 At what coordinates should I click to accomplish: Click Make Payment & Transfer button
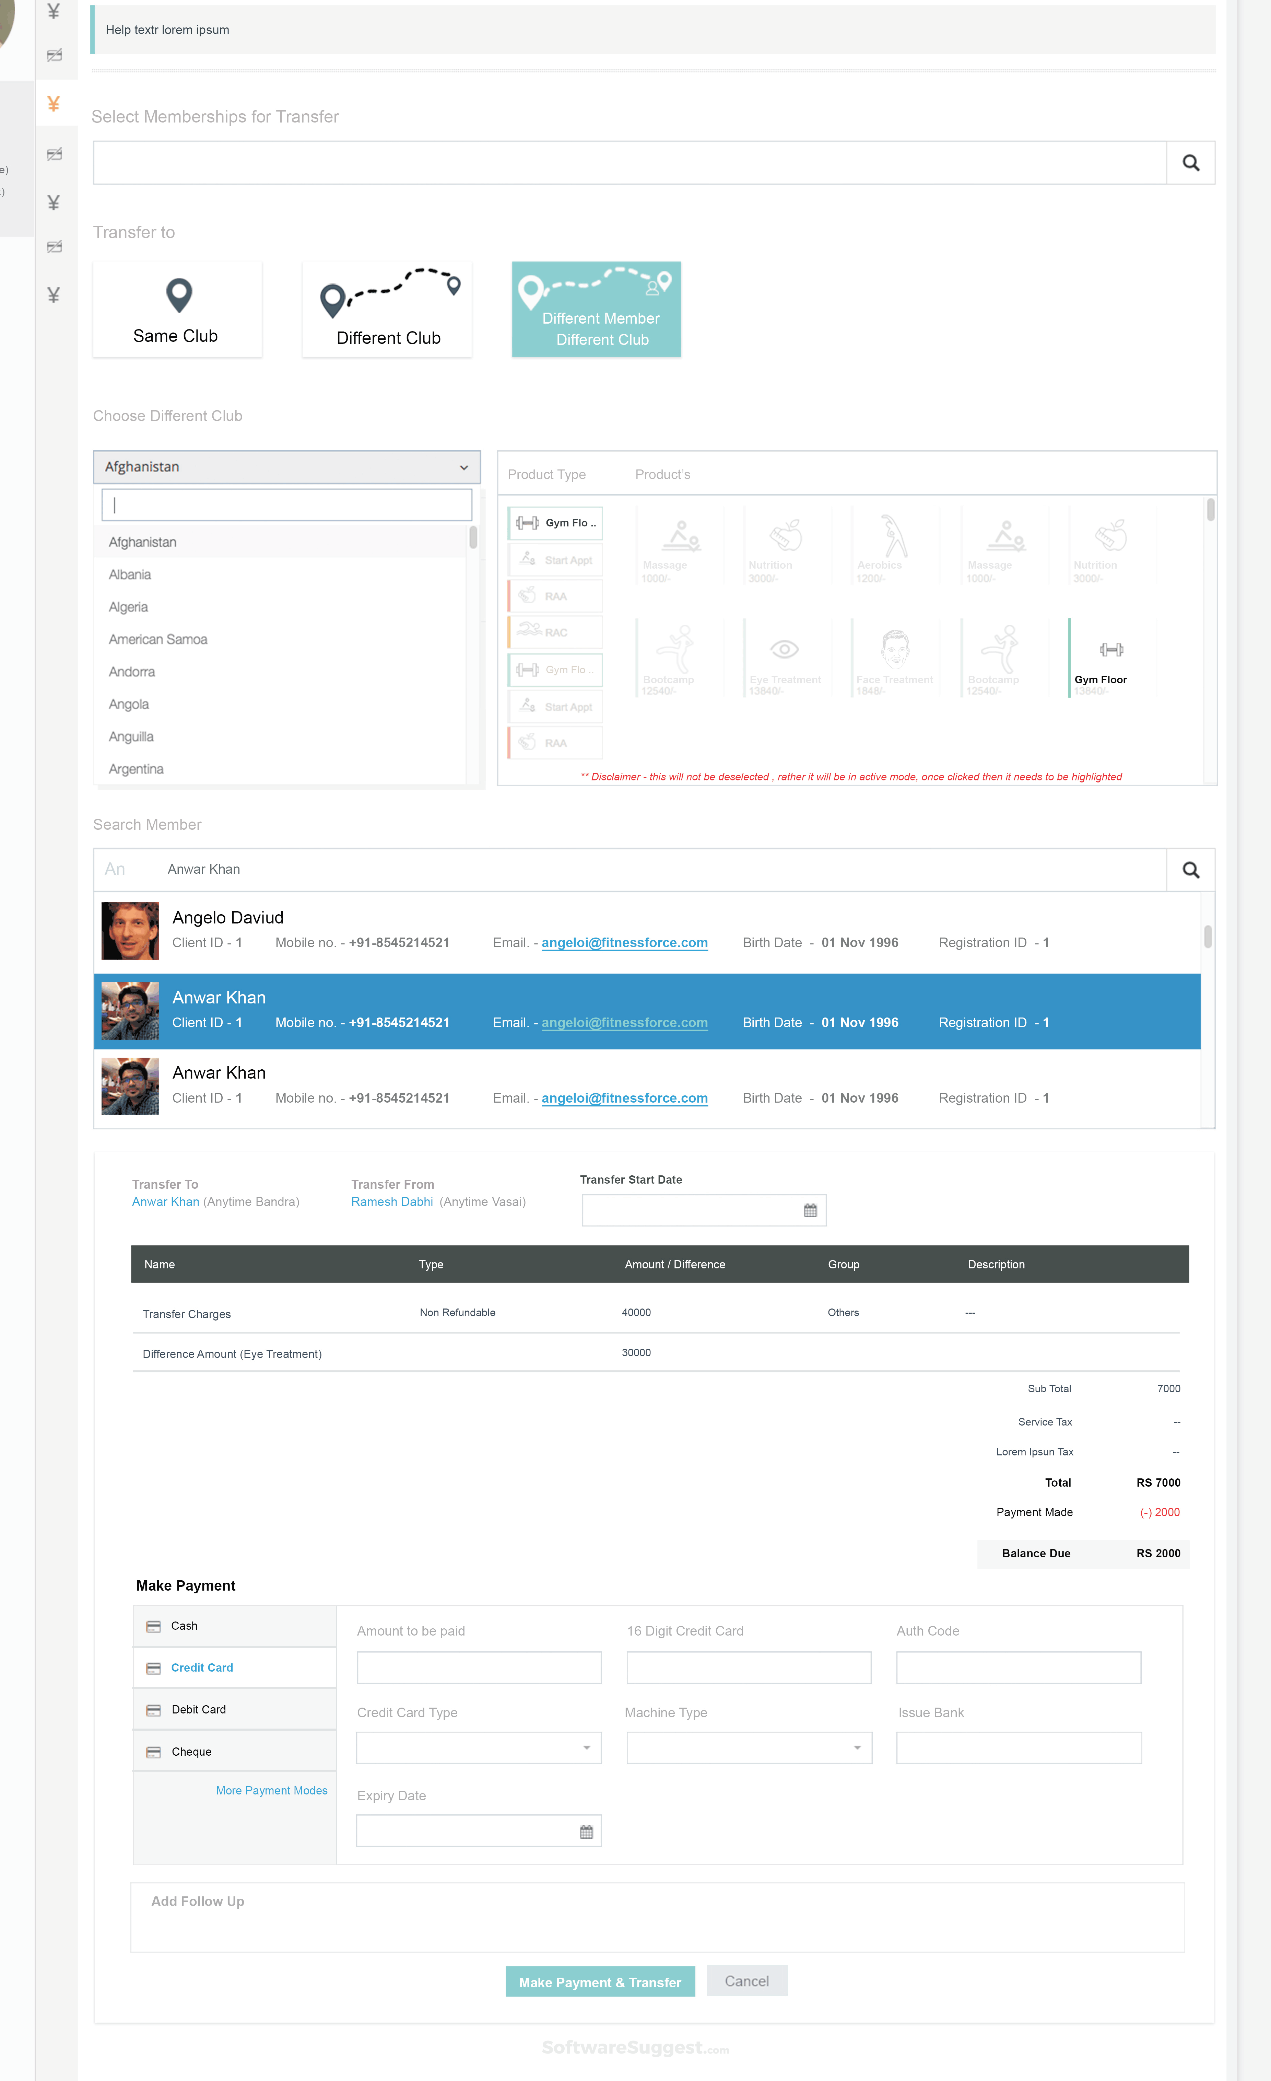click(600, 1981)
